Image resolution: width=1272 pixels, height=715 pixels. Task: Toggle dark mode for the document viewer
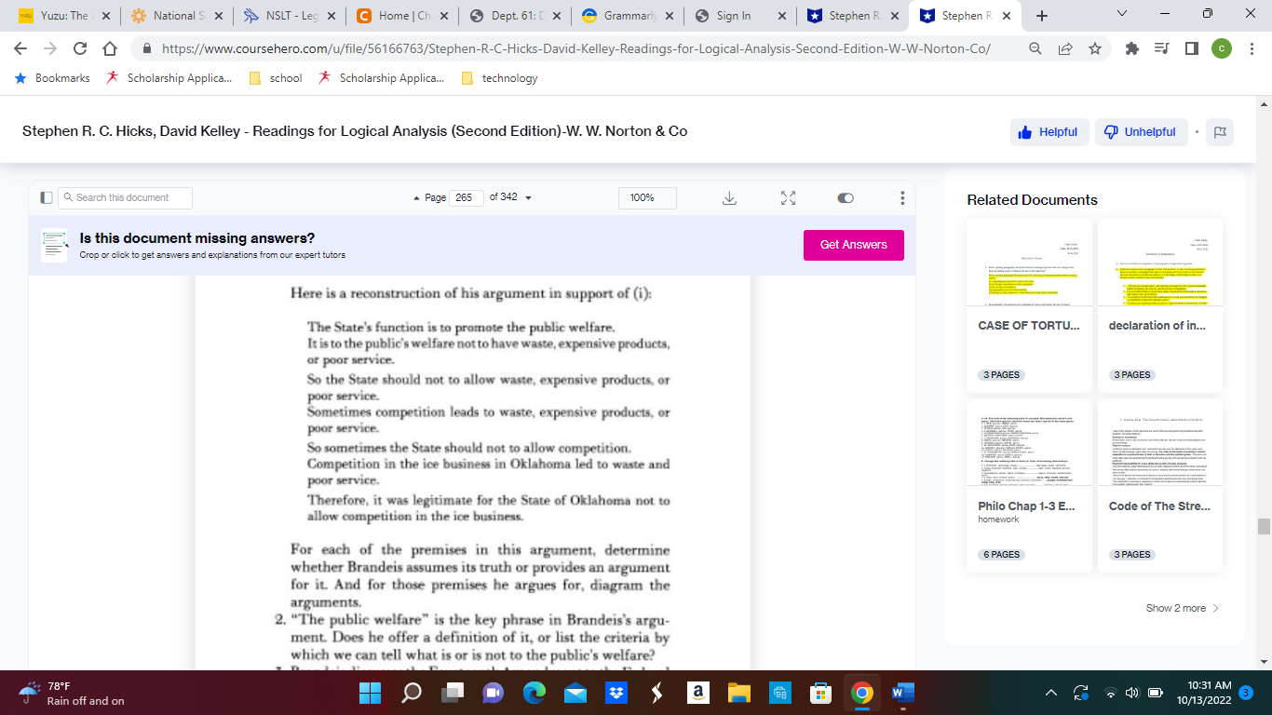(845, 197)
